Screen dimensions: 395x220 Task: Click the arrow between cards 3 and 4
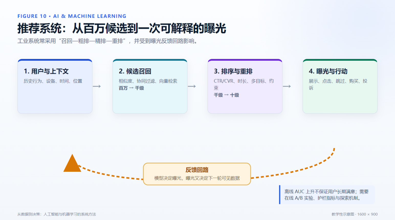(x=287, y=86)
